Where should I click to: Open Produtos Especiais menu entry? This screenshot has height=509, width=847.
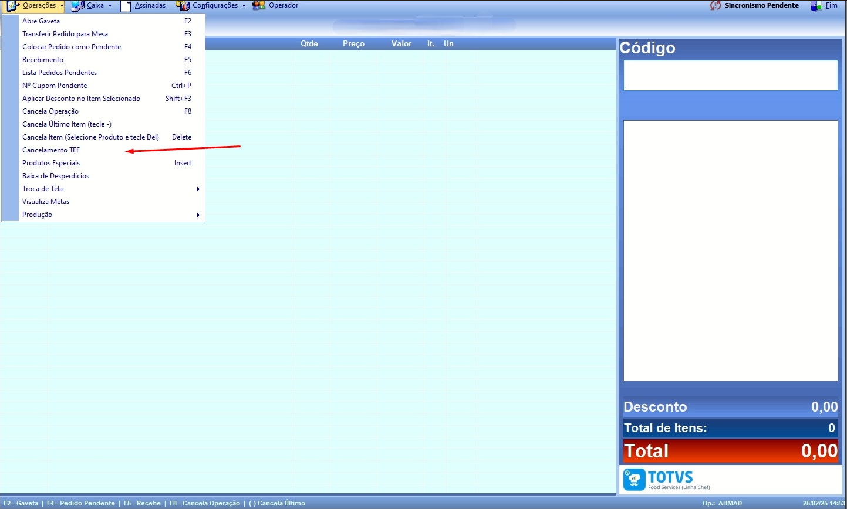click(x=103, y=163)
